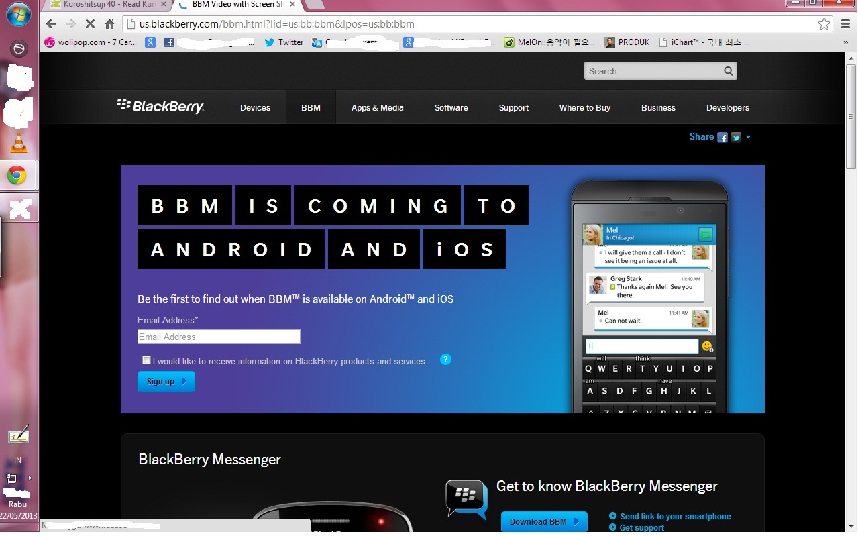Open the Developers menu
Image resolution: width=858 pixels, height=536 pixels.
click(x=728, y=107)
